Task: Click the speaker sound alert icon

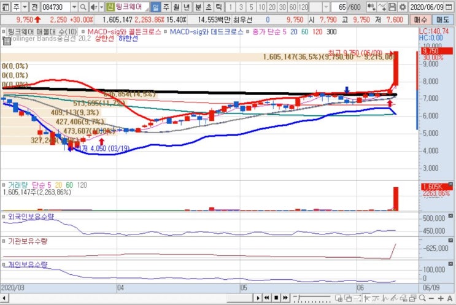Action: coord(93,7)
